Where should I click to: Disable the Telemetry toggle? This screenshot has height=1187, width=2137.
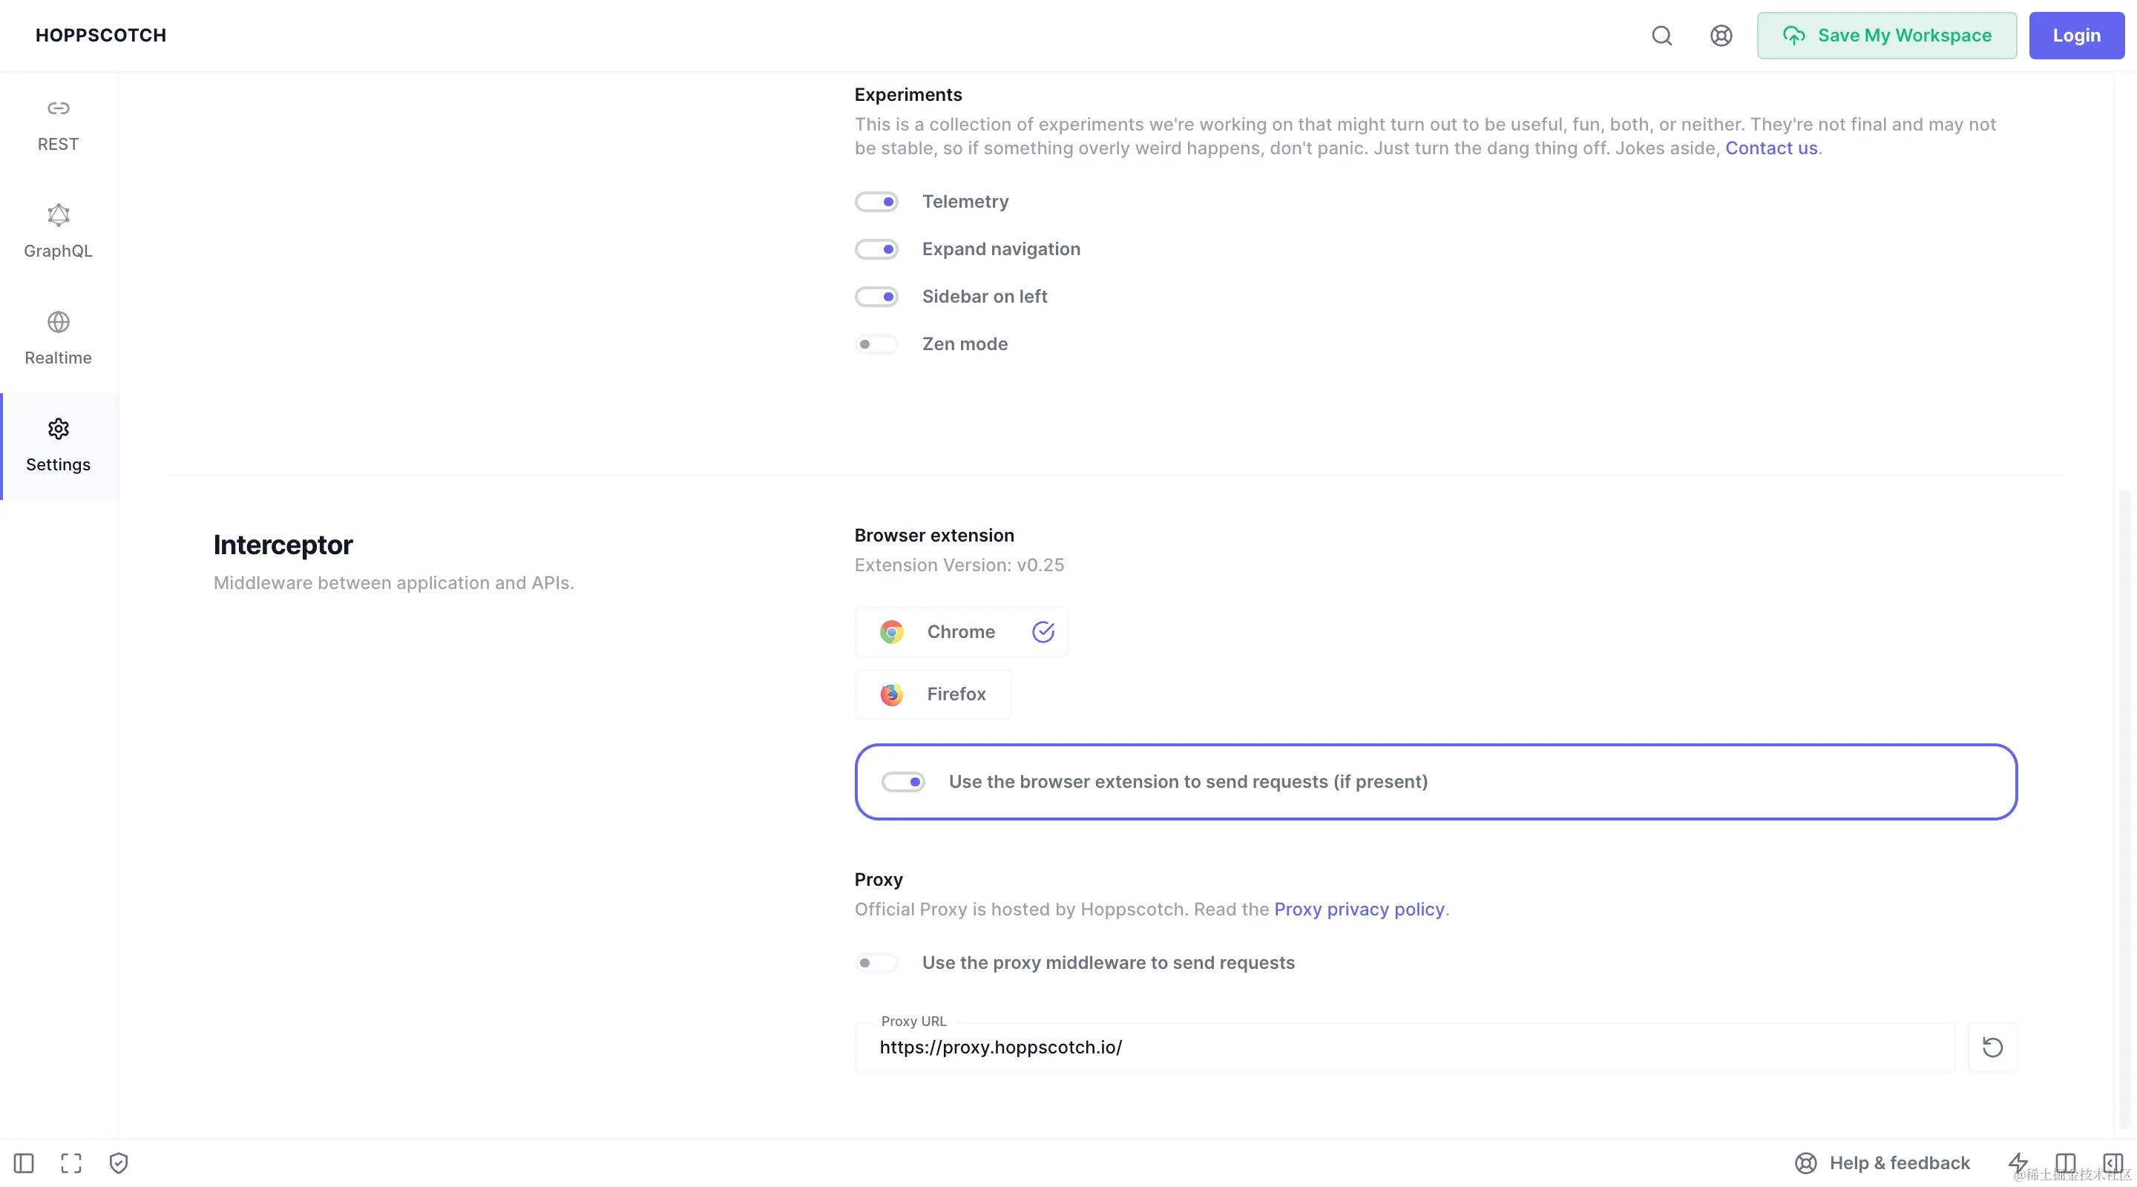877,202
